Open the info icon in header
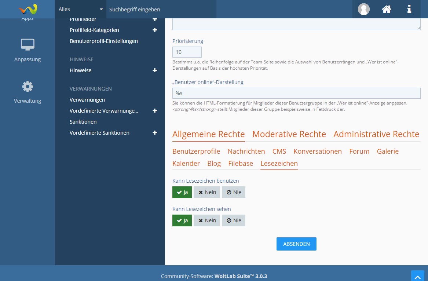This screenshot has height=281, width=428. coord(409,9)
